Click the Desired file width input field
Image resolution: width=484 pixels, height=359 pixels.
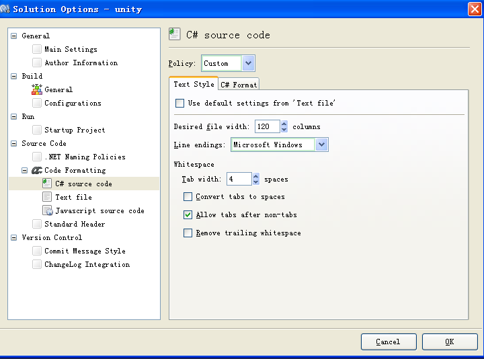coord(268,126)
